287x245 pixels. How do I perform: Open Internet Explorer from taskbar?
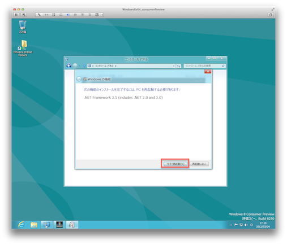coord(21,225)
